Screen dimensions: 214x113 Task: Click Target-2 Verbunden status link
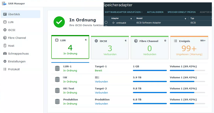pos(101,93)
